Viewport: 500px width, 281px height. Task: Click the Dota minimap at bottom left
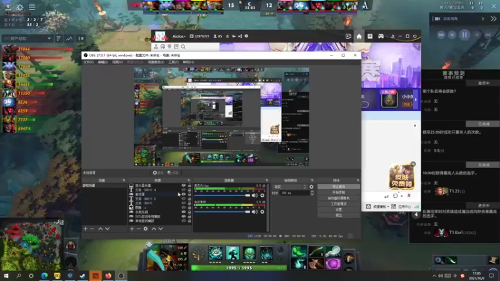pyautogui.click(x=31, y=245)
